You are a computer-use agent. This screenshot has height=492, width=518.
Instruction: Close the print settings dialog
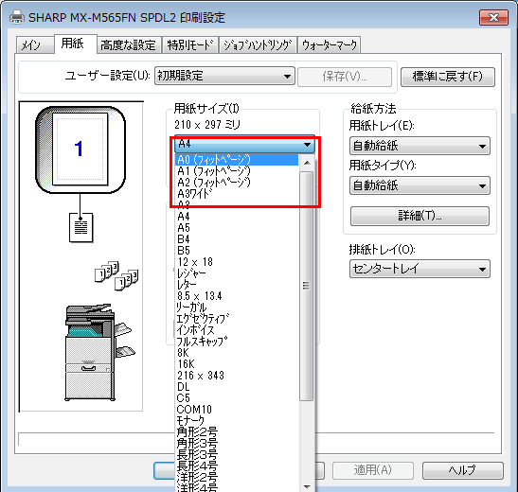point(493,17)
